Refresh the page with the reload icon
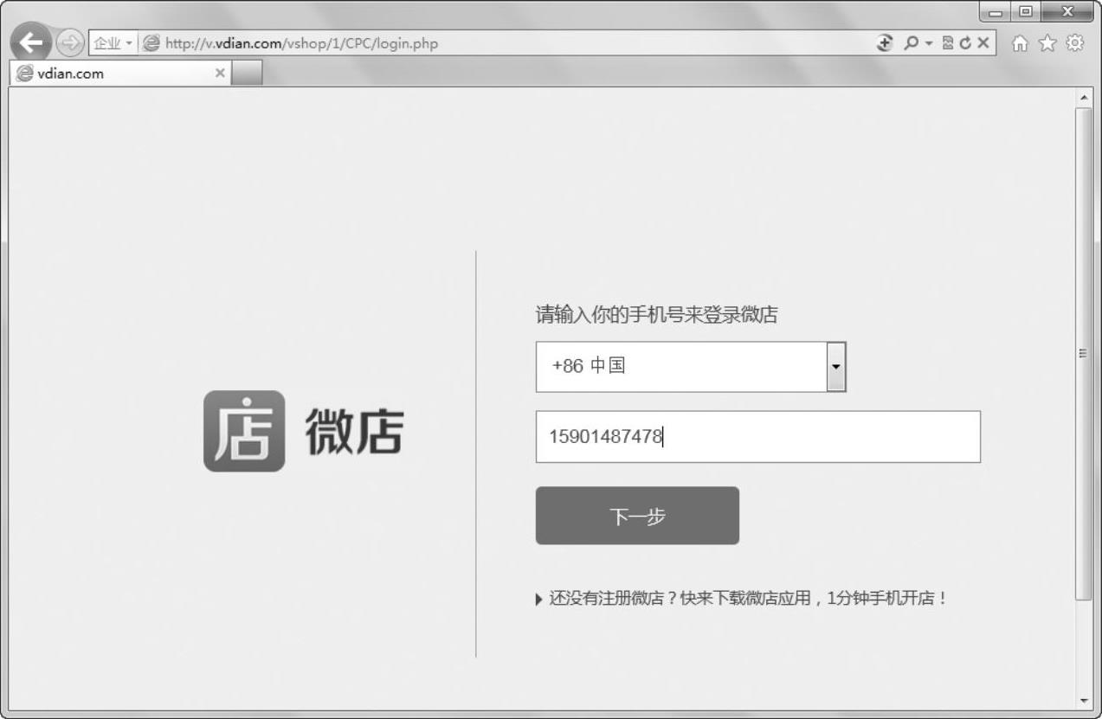Viewport: 1102px width, 719px height. (x=965, y=42)
